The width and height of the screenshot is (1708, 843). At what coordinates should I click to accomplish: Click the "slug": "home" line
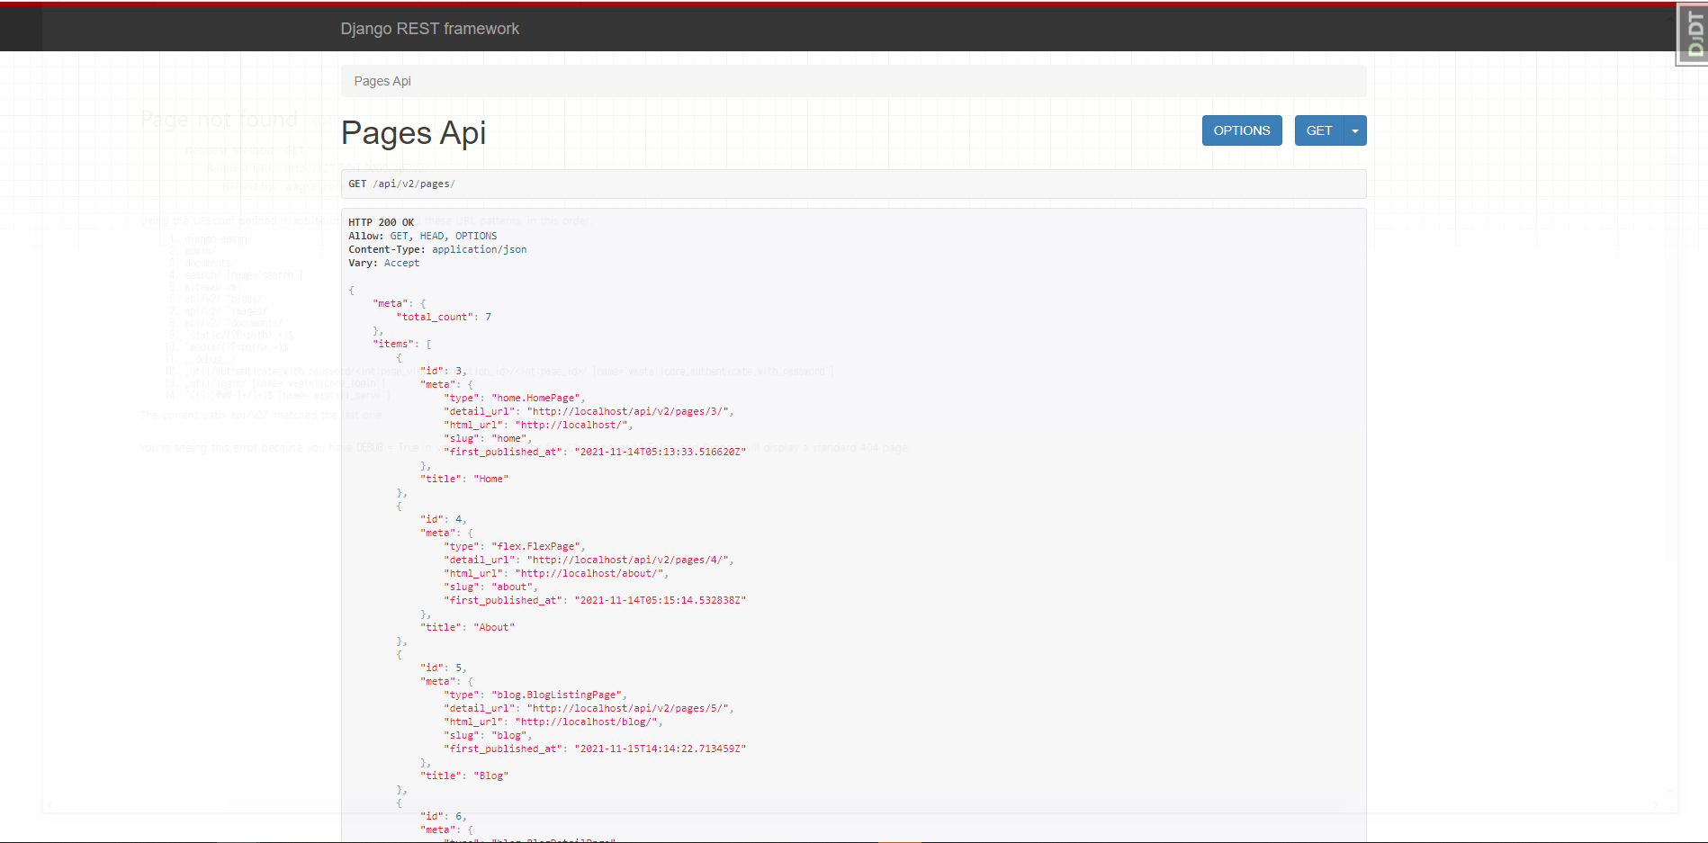(487, 438)
